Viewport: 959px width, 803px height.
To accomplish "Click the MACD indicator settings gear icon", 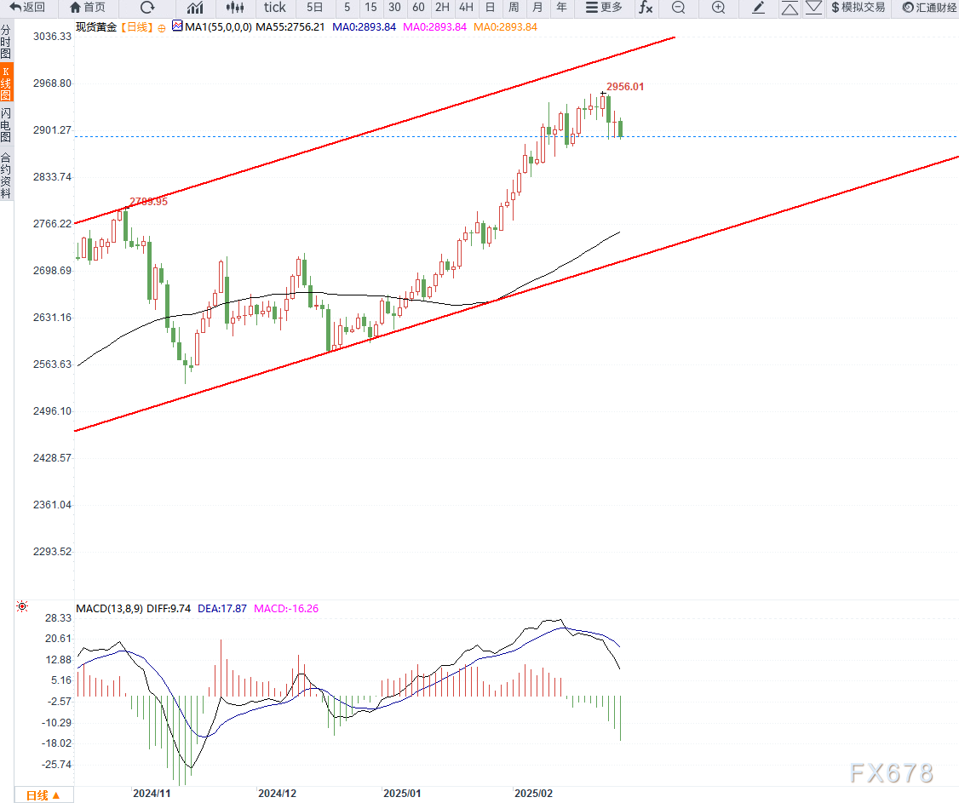I will (23, 608).
